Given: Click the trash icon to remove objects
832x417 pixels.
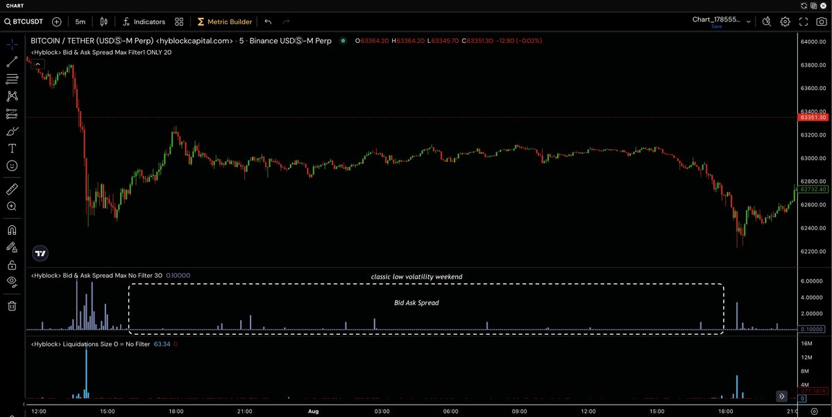Looking at the screenshot, I should pyautogui.click(x=12, y=305).
